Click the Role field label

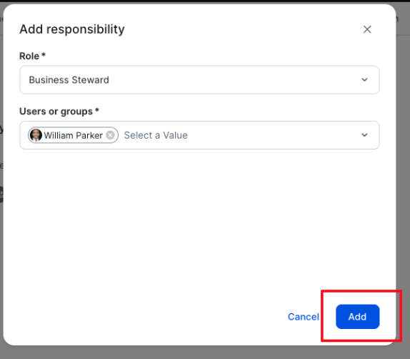coord(32,56)
